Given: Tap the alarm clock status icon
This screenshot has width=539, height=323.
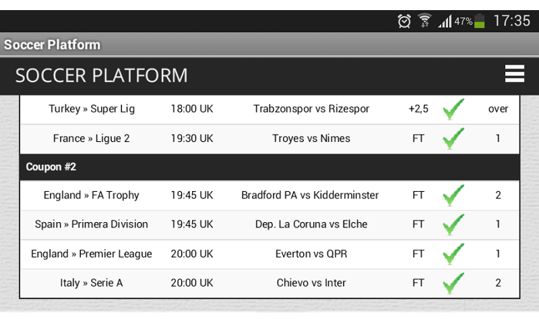Looking at the screenshot, I should (404, 21).
